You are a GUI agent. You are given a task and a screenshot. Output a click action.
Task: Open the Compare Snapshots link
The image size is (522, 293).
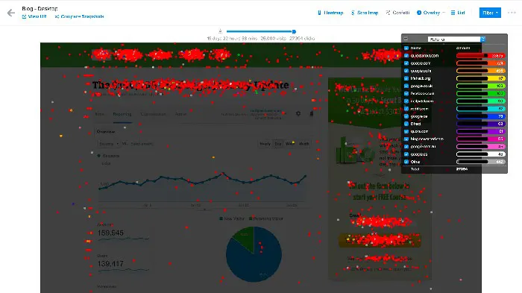point(80,16)
